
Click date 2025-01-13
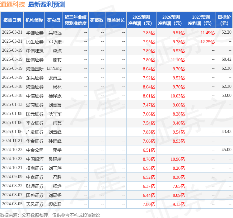tap(12, 104)
